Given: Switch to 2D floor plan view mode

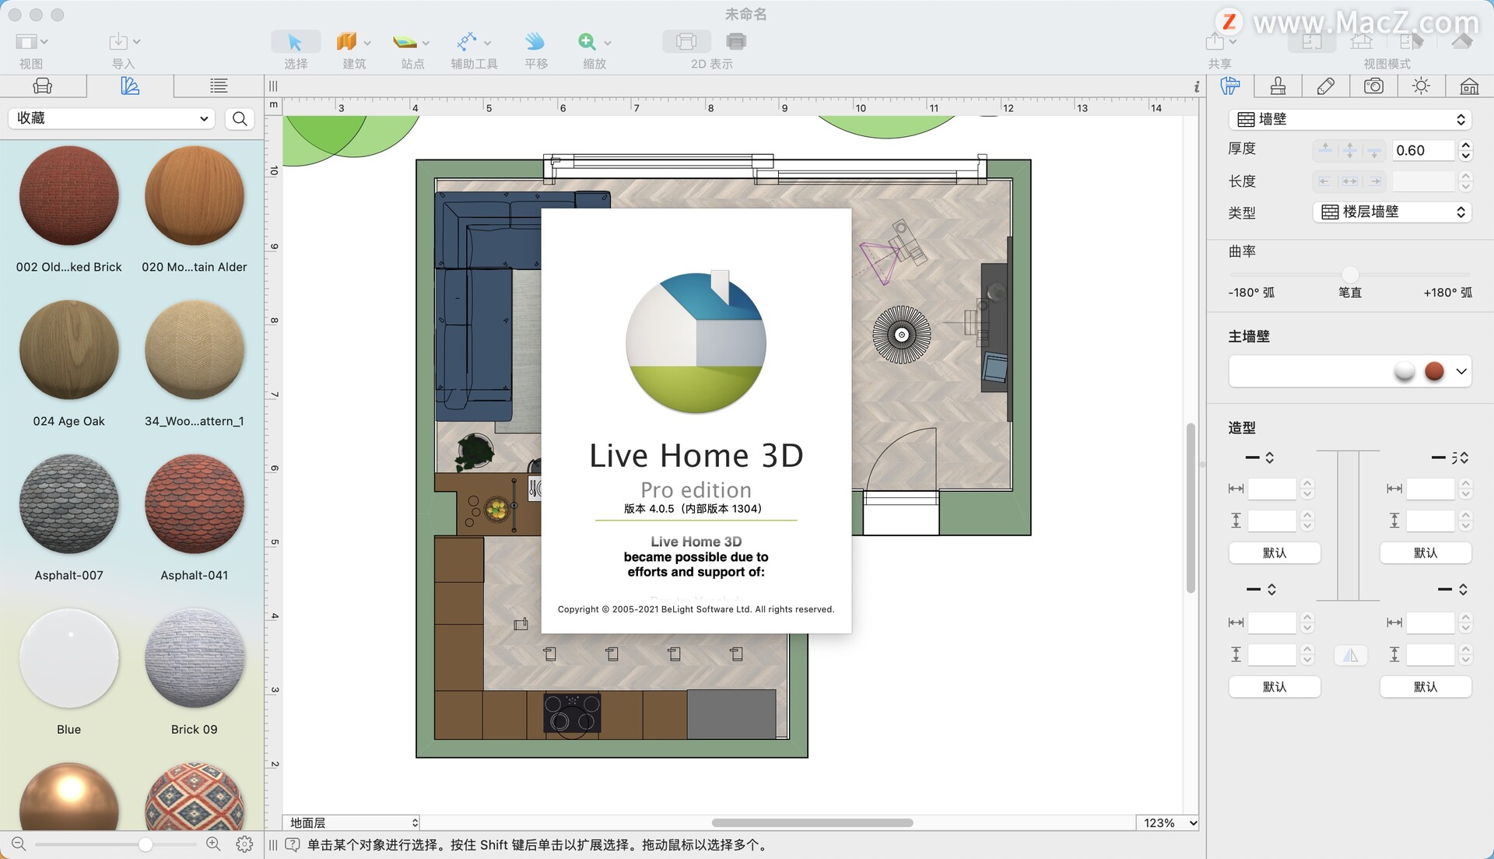Looking at the screenshot, I should click(x=1313, y=41).
